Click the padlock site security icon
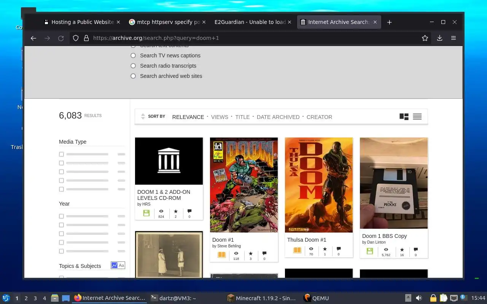This screenshot has width=487, height=304. pyautogui.click(x=86, y=38)
